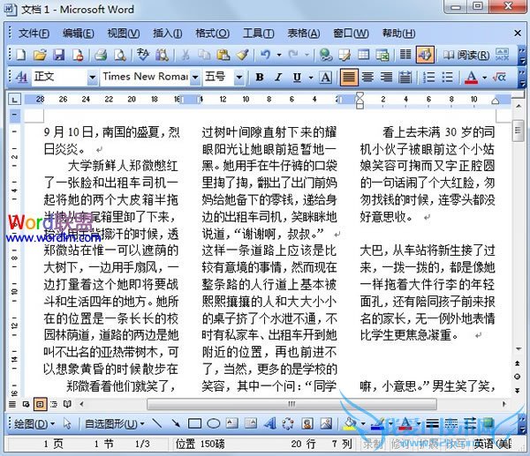Viewport: 530px width, 456px height.
Task: Open the 视图(V) menu
Action: pyautogui.click(x=124, y=34)
